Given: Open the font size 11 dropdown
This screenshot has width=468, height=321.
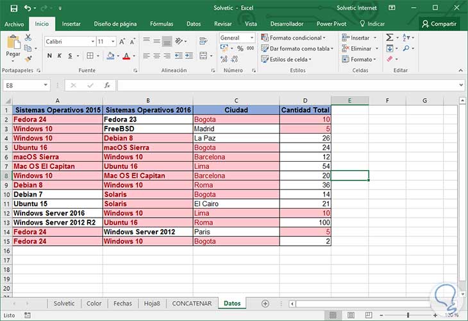Looking at the screenshot, I should click(x=113, y=42).
